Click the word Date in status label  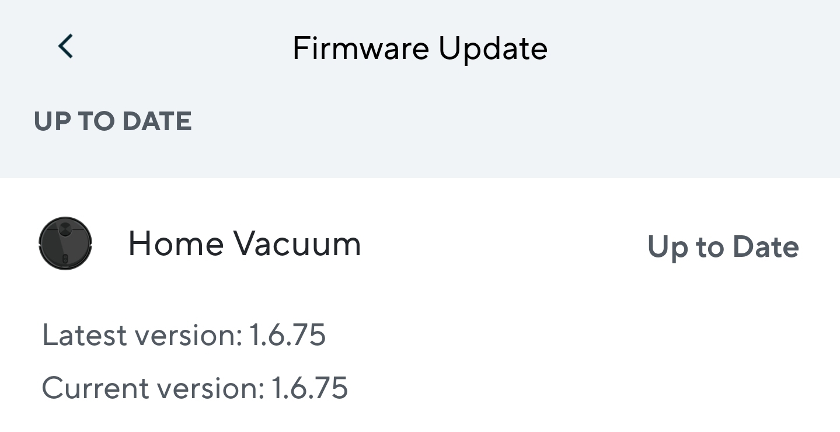click(x=765, y=246)
